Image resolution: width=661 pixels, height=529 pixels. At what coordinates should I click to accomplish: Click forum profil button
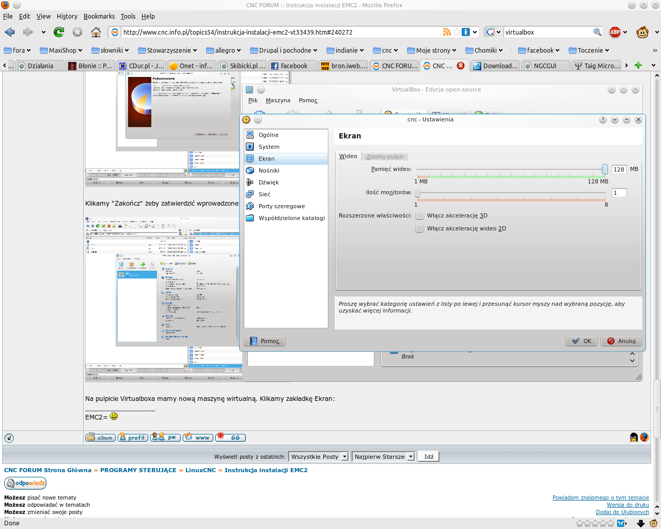133,438
